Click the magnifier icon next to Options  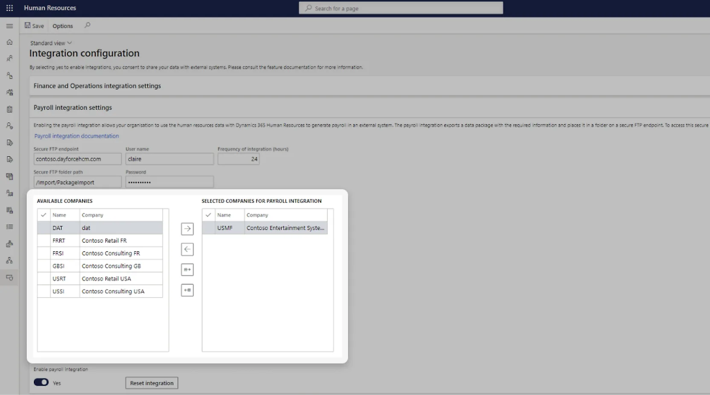click(87, 26)
